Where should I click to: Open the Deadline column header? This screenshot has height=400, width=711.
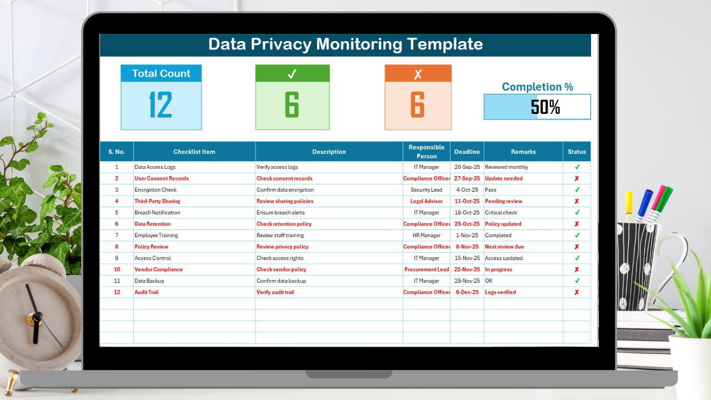(467, 151)
